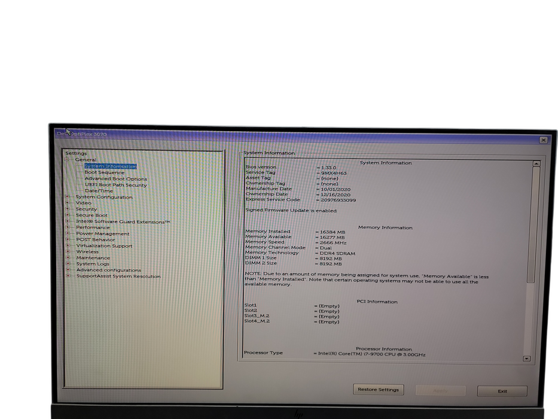Click the scrollbar down arrow
Screen dimensions: 558x419
[x=527, y=359]
